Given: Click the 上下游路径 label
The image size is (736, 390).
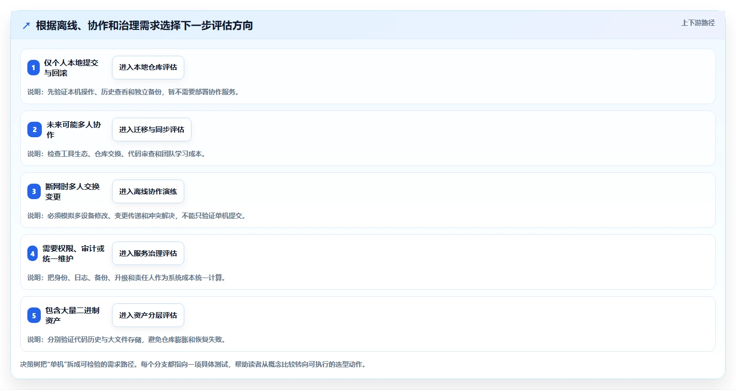Looking at the screenshot, I should (698, 23).
